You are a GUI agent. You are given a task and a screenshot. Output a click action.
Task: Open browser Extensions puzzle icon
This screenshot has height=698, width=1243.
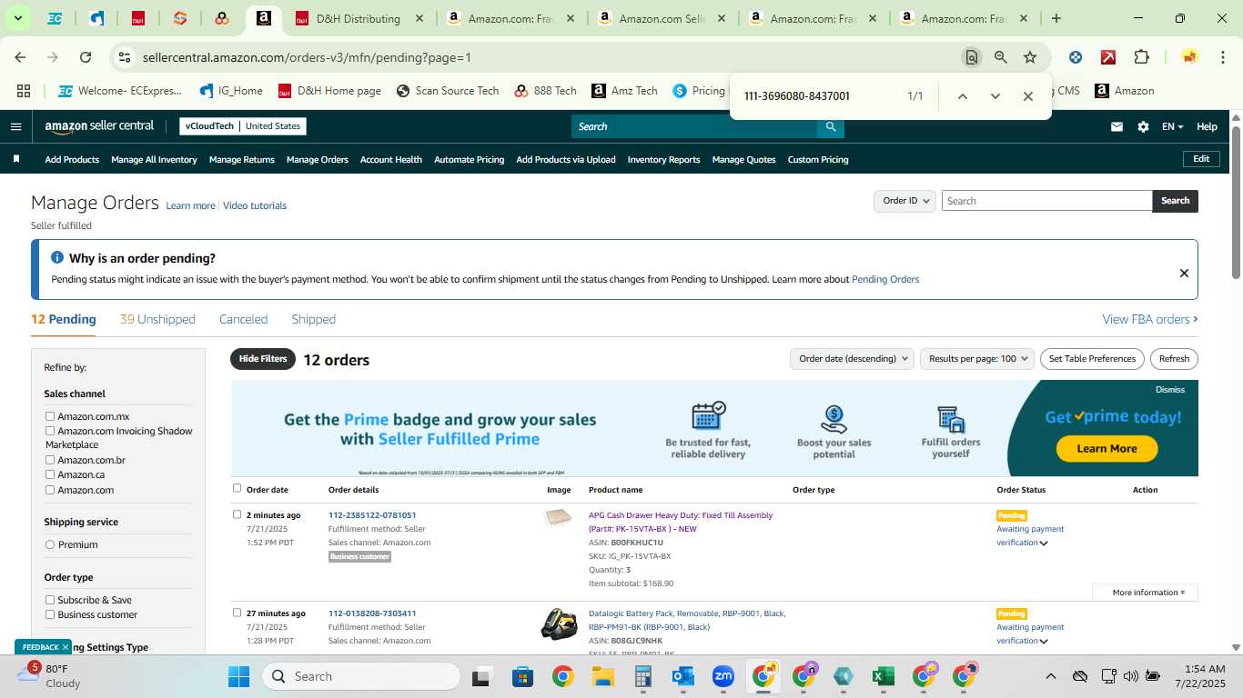(x=1141, y=57)
